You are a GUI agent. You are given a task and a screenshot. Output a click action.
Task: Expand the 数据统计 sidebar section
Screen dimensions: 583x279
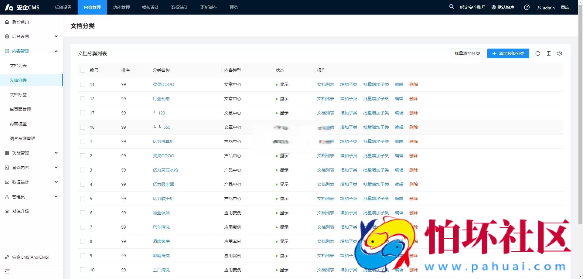pos(56,182)
